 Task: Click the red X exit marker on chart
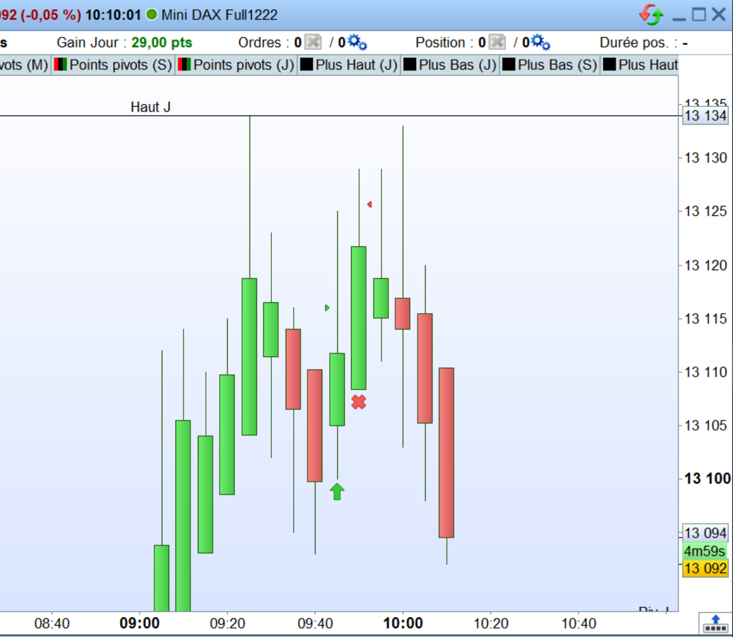pos(359,402)
